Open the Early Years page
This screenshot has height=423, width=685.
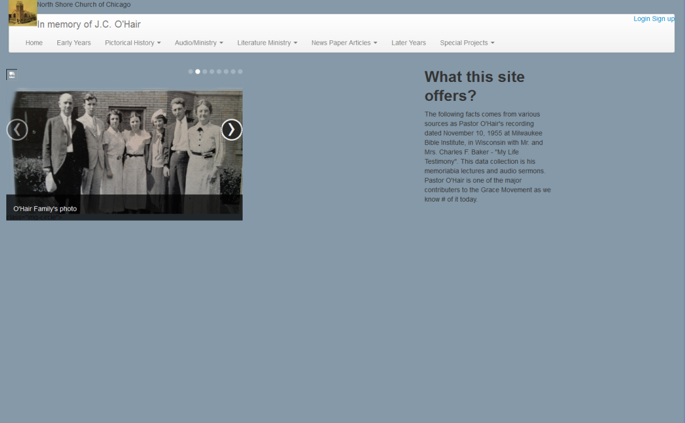tap(74, 43)
